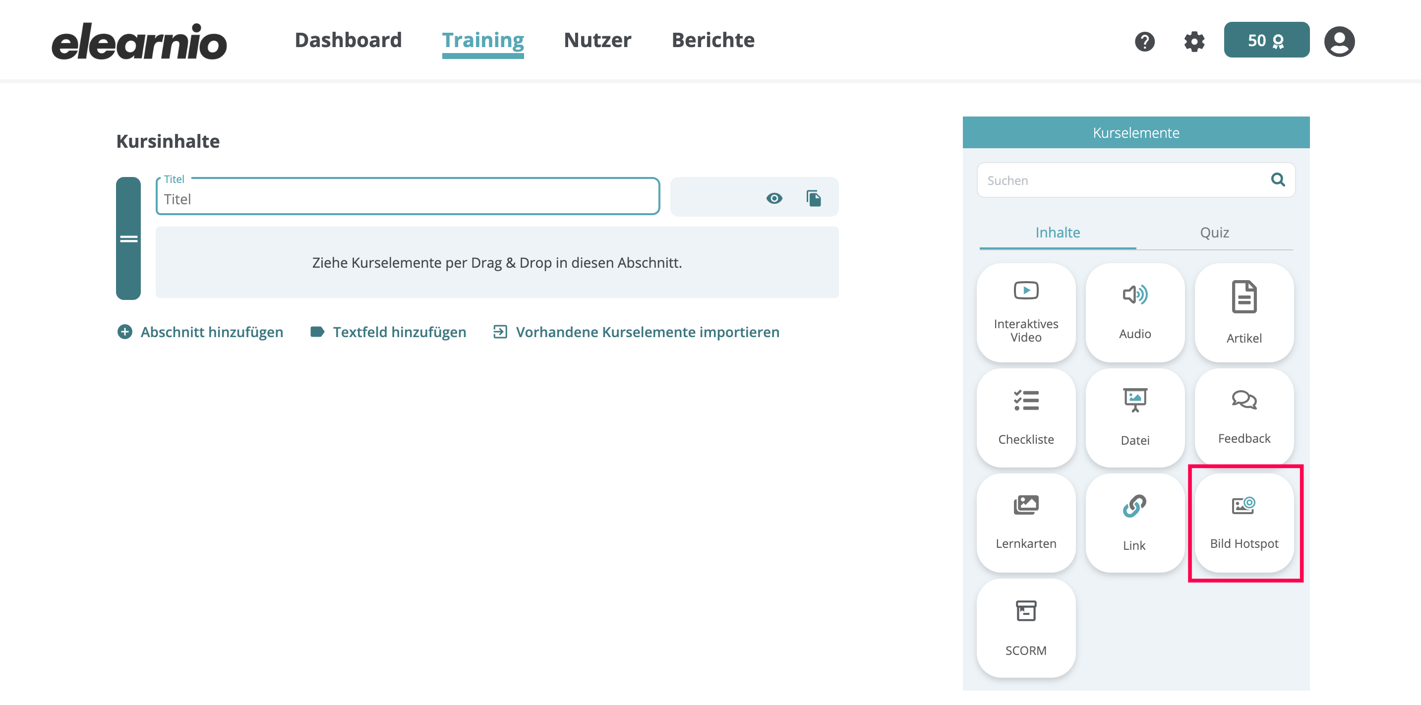Select the Interaktives Video element

point(1025,312)
